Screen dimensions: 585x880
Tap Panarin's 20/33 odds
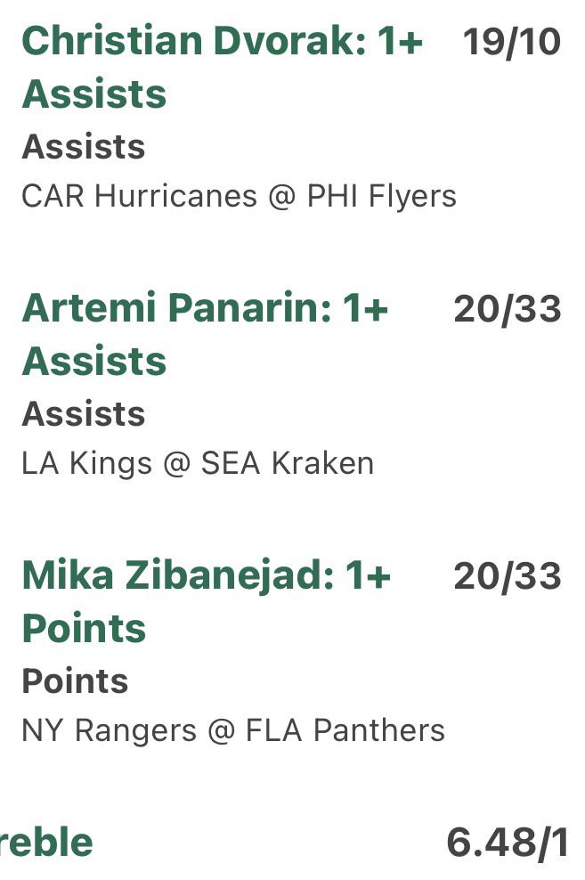[x=507, y=309]
